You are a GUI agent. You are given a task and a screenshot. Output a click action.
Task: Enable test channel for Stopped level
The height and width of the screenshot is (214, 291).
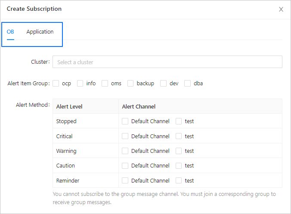pyautogui.click(x=179, y=121)
